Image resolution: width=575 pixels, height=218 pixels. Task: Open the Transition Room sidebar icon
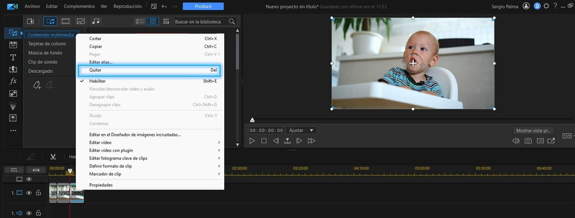[x=13, y=69]
